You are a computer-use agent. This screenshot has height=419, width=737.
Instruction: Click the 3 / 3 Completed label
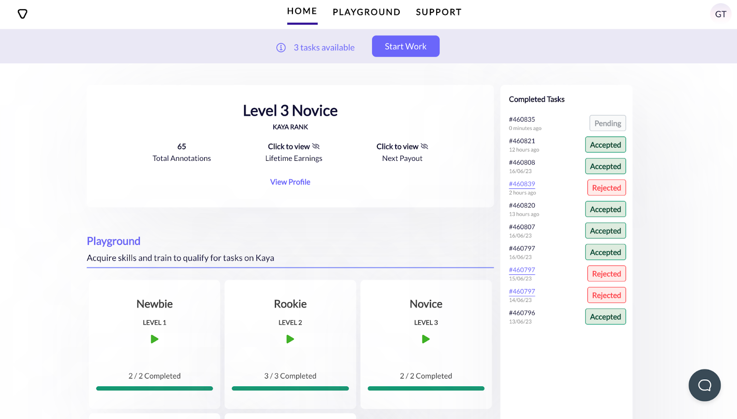click(290, 376)
